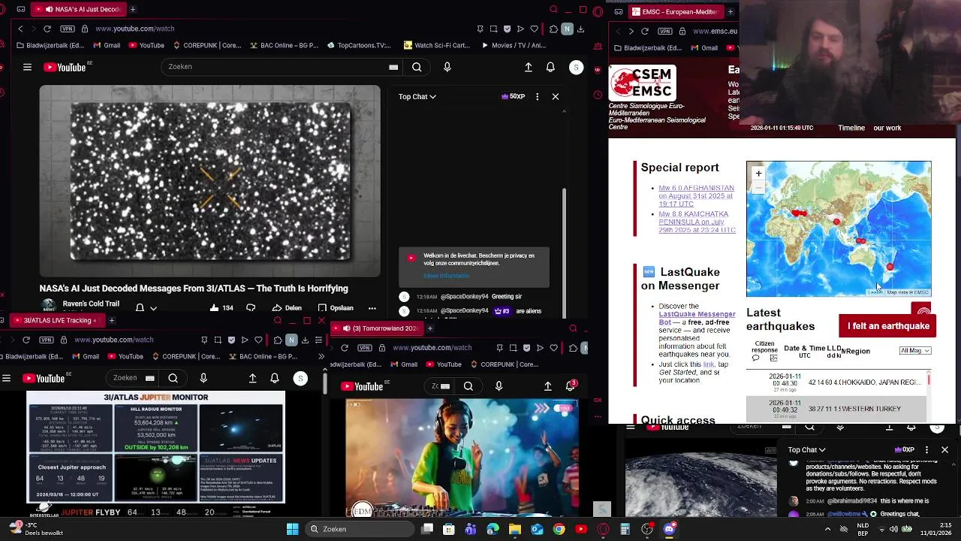Close chat panel in bottom-right YouTube window
The image size is (961, 541).
click(x=944, y=449)
